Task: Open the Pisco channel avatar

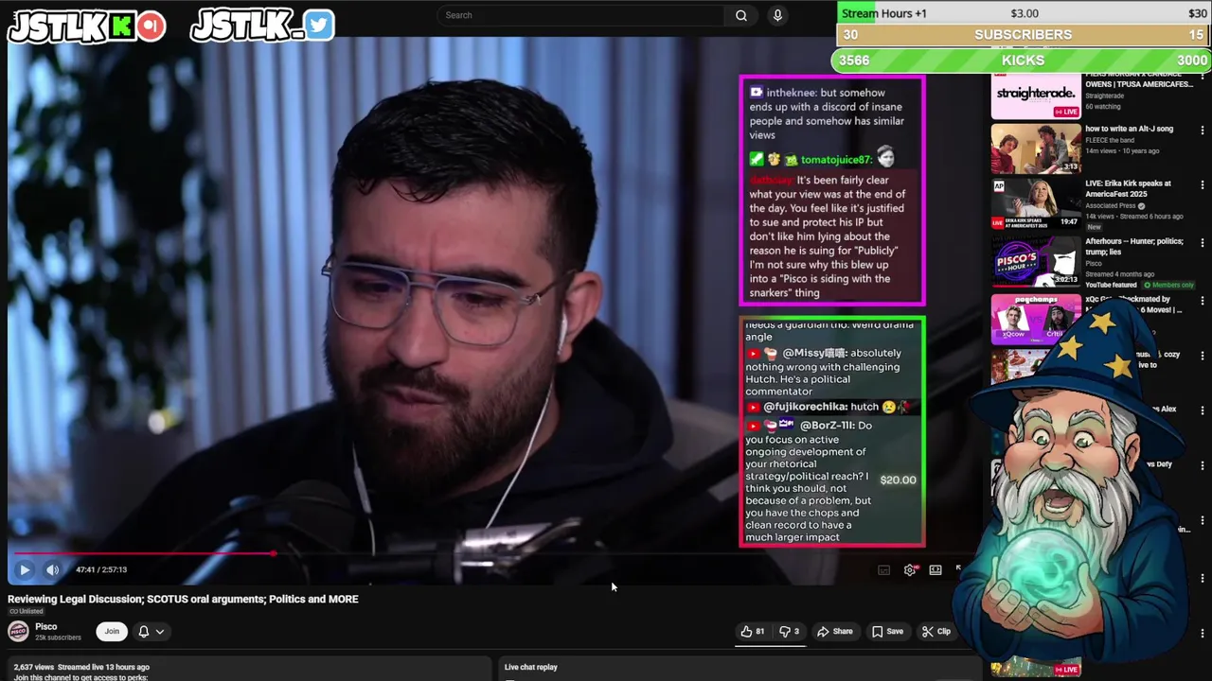Action: tap(18, 631)
